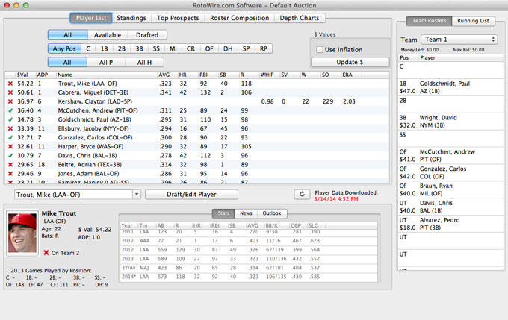The height and width of the screenshot is (320, 508).
Task: Click the Update $ button
Action: click(350, 62)
